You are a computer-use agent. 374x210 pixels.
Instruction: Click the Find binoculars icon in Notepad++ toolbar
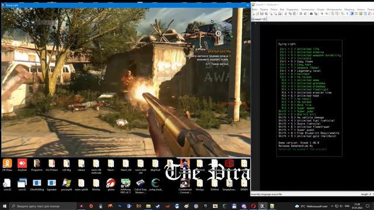click(x=311, y=14)
